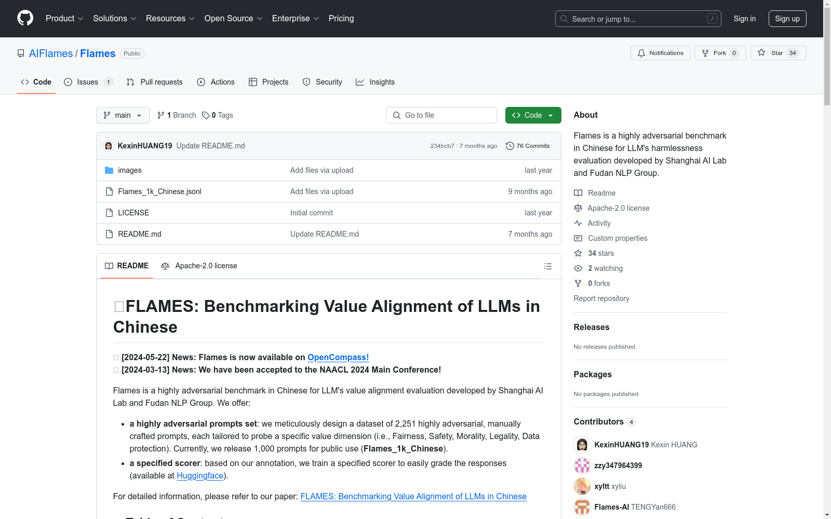
Task: Click the Search or jump to field
Action: pos(638,19)
